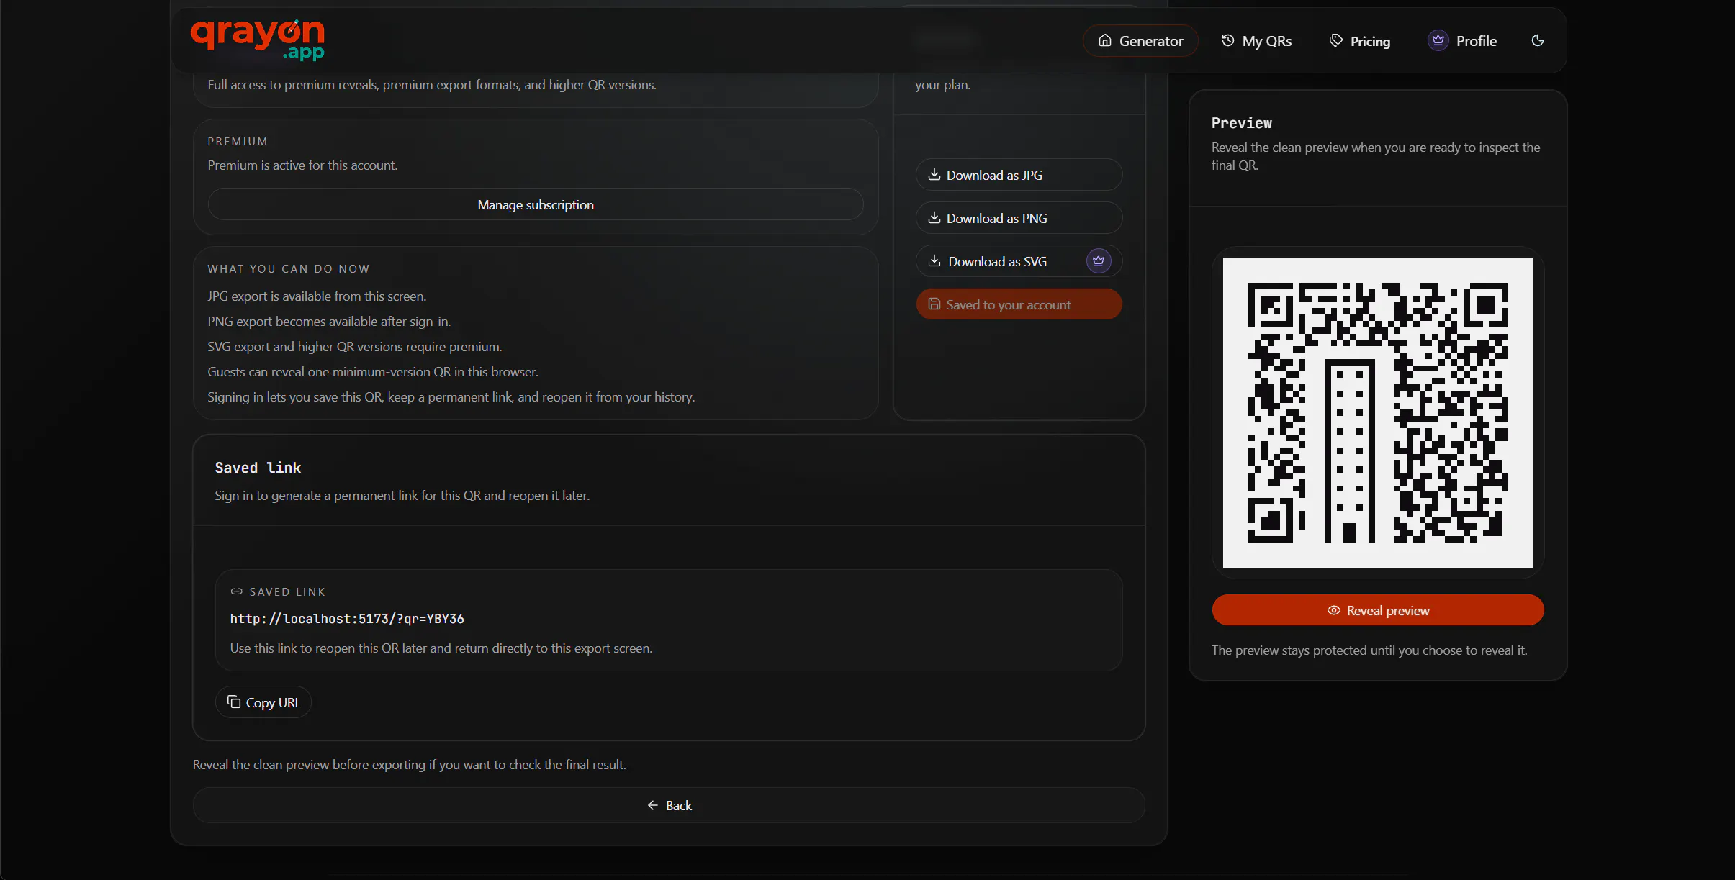Click the 'Signing in lets you save this QR' line
The height and width of the screenshot is (880, 1735).
(x=451, y=397)
